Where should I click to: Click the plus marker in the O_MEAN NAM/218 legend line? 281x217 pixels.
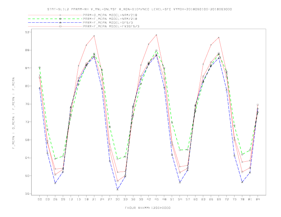pyautogui.click(x=60, y=15)
